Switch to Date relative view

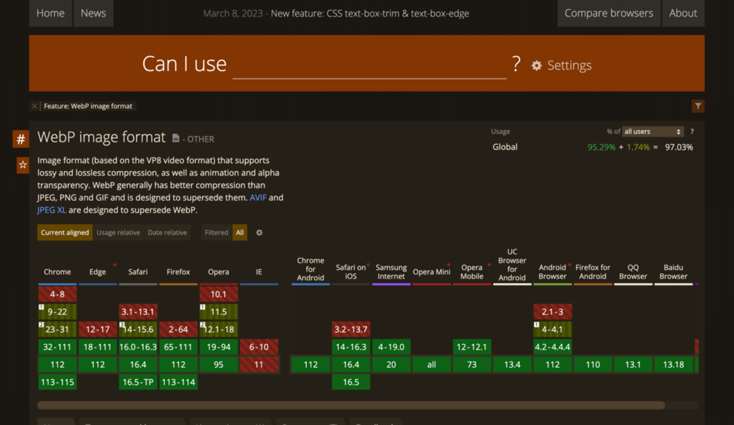[x=167, y=232]
